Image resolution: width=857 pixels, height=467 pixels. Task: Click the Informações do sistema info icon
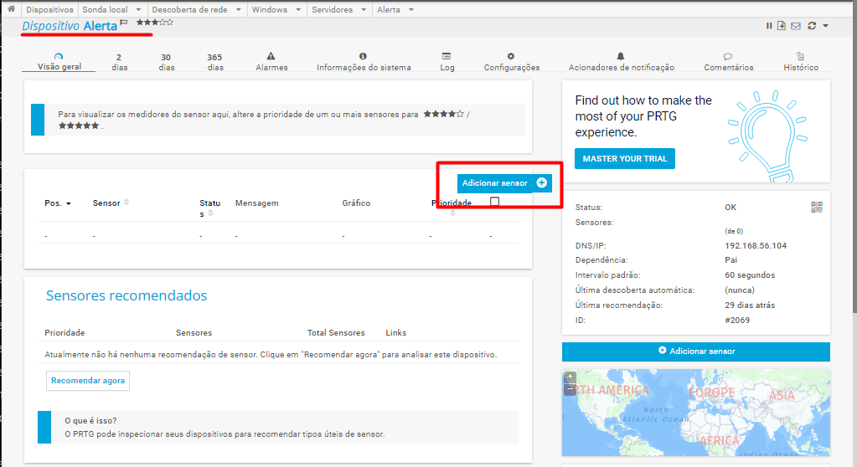pyautogui.click(x=363, y=56)
